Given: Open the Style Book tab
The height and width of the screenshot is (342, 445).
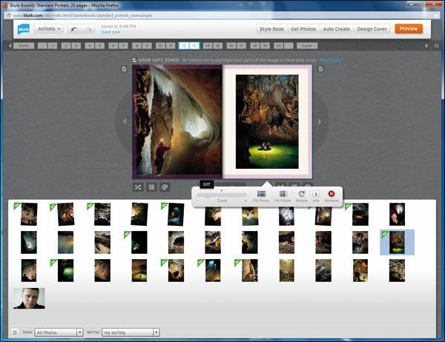Looking at the screenshot, I should pyautogui.click(x=271, y=29).
